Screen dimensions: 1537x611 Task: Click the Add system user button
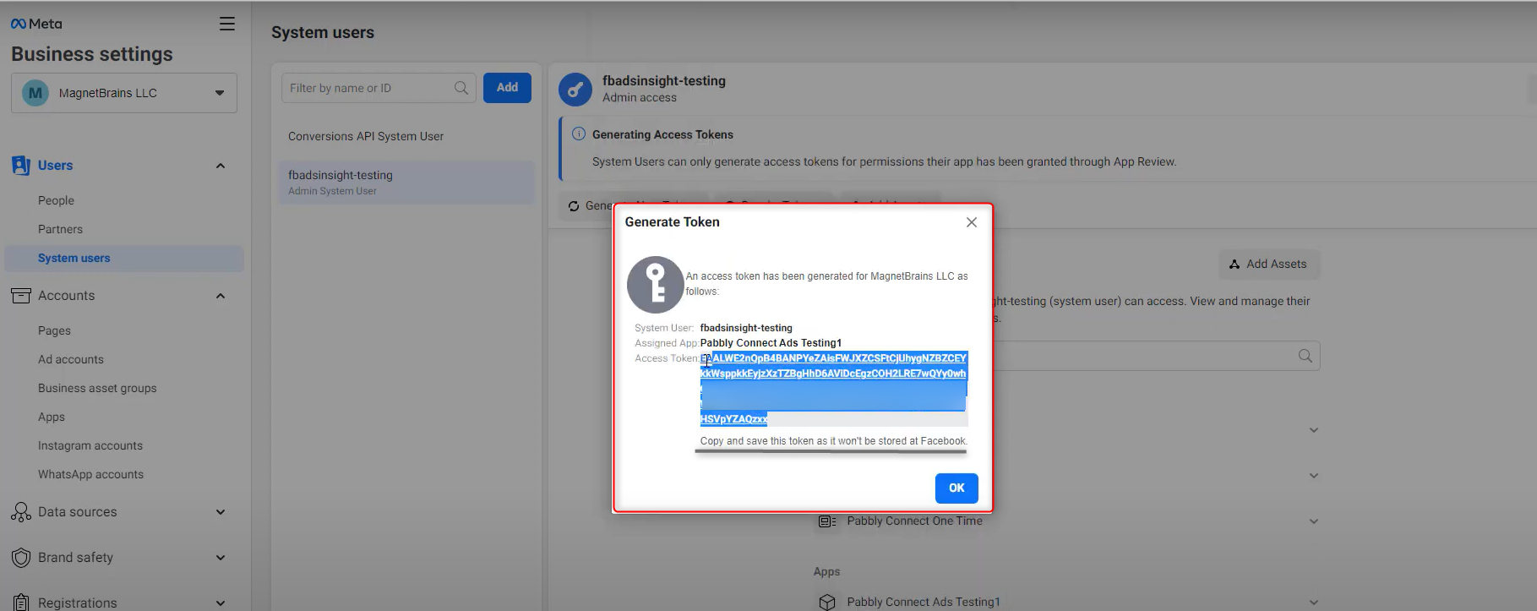(x=507, y=88)
